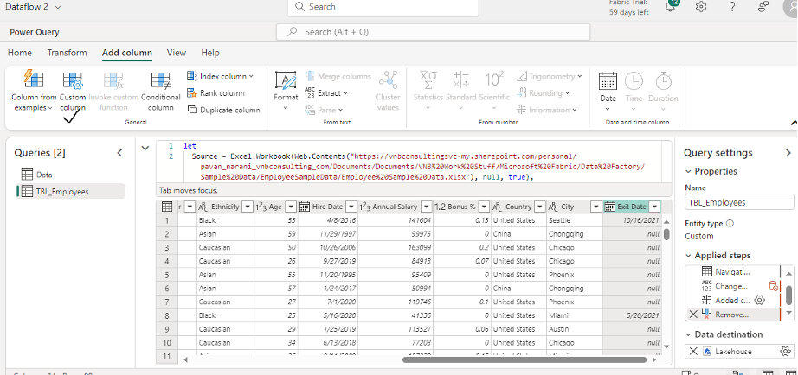Screen dimensions: 798x375
Task: Add a Rank column
Action: (x=216, y=93)
